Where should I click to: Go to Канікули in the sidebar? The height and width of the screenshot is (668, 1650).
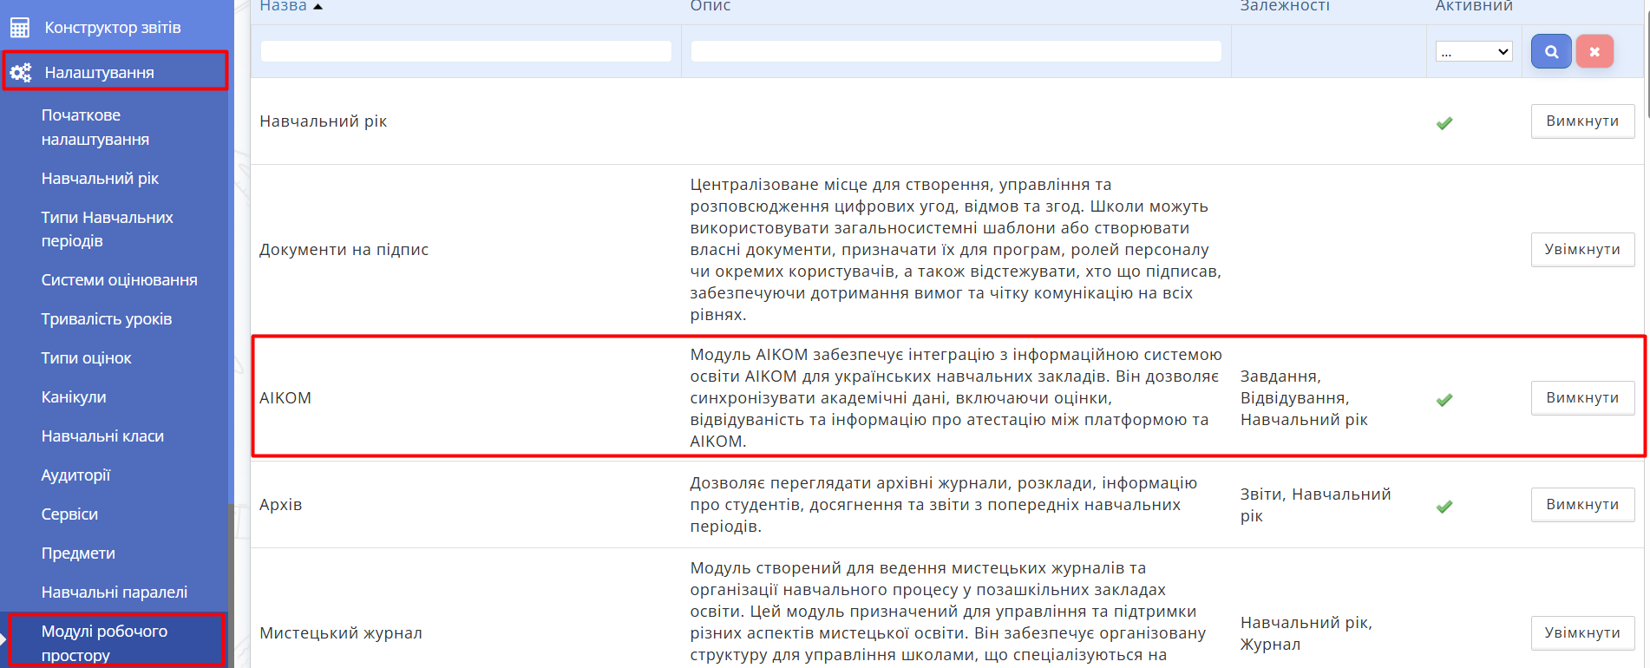(74, 397)
